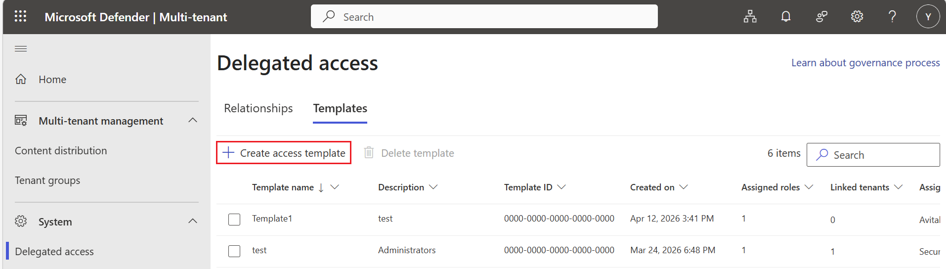Click the Administrators description cell
The image size is (946, 269).
point(407,250)
